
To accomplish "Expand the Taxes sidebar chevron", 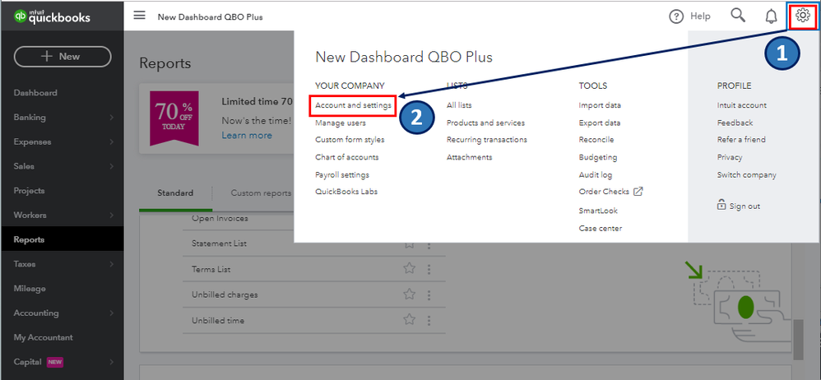I will click(x=112, y=264).
